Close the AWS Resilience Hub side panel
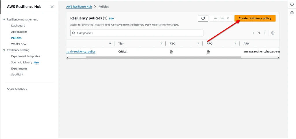Image resolution: width=296 pixels, height=139 pixels. (52, 7)
